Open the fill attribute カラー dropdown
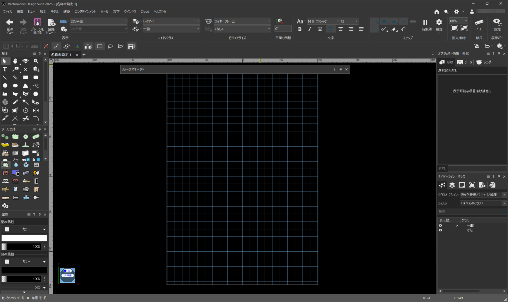This screenshot has height=302, width=508. click(x=24, y=229)
